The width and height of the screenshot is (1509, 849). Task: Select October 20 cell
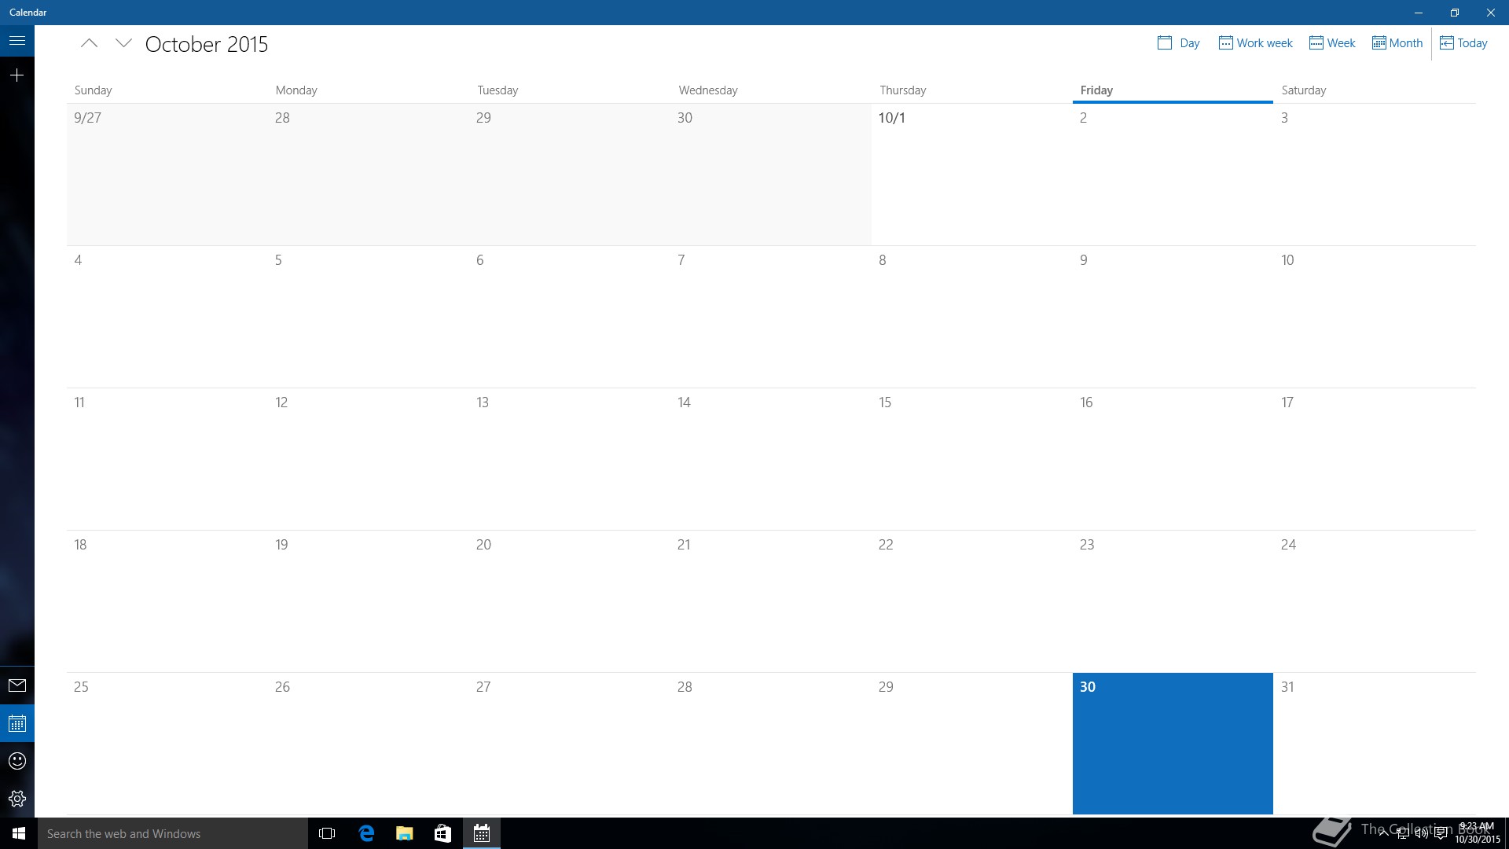click(x=570, y=601)
